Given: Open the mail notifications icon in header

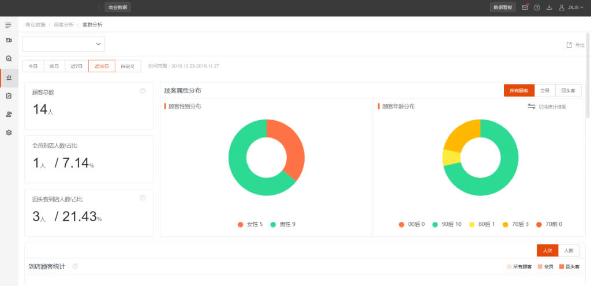Looking at the screenshot, I should (524, 8).
